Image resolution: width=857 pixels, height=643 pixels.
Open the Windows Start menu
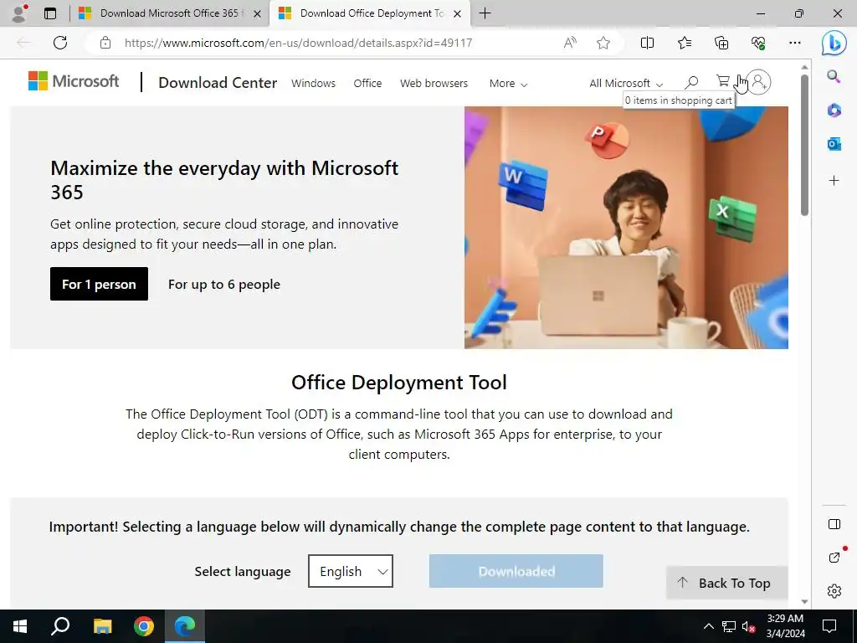pos(20,626)
